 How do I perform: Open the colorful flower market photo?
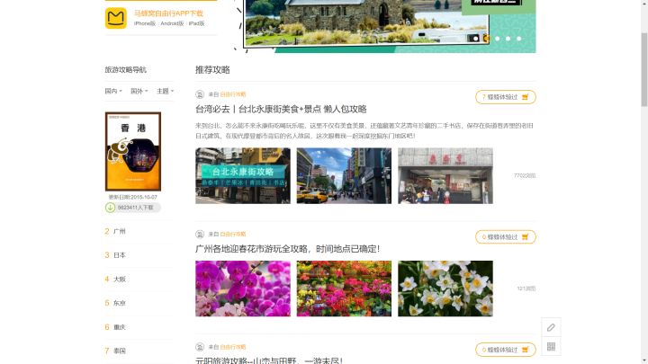coord(344,289)
